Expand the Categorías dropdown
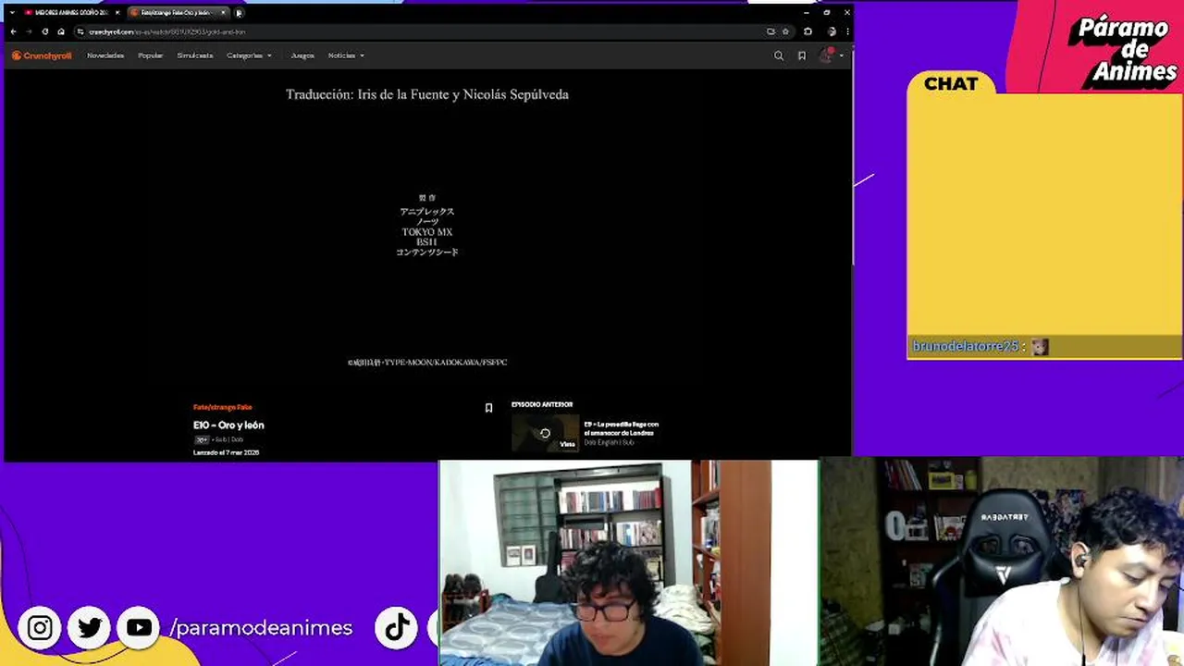Image resolution: width=1184 pixels, height=666 pixels. point(249,55)
